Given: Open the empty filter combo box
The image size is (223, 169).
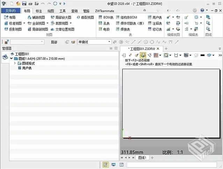Looking at the screenshot, I should [27, 42].
